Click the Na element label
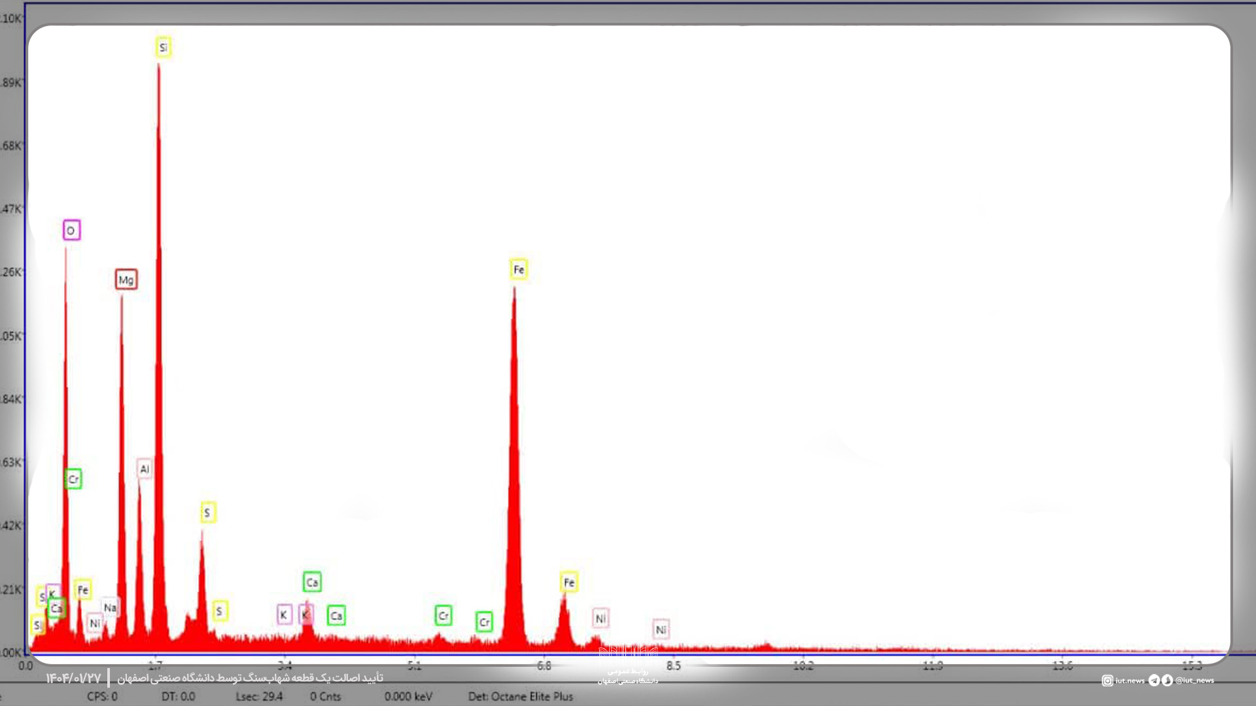The height and width of the screenshot is (706, 1256). [x=110, y=607]
